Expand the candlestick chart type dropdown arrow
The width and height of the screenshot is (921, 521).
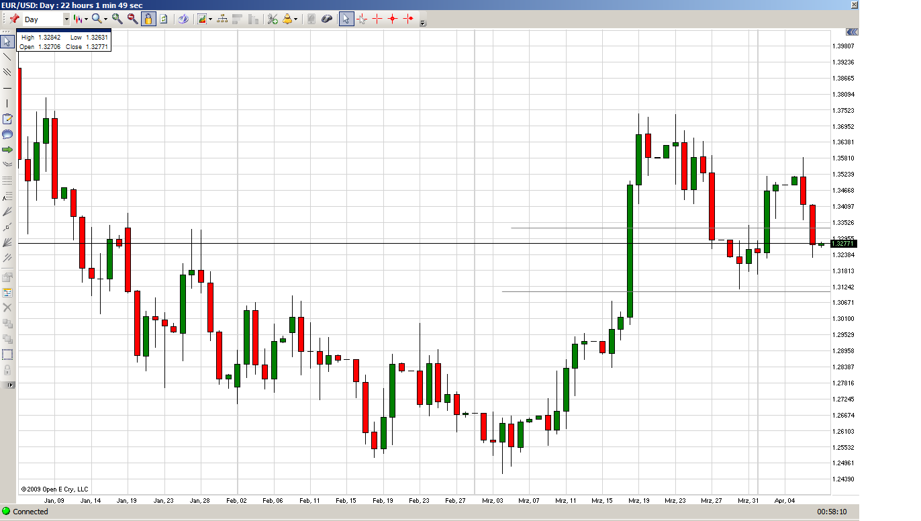(x=86, y=19)
